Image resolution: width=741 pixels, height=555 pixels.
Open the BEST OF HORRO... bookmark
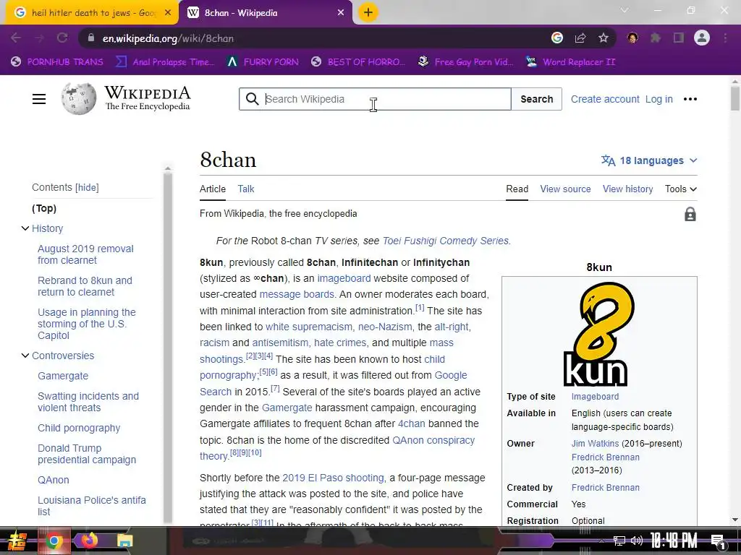(358, 62)
